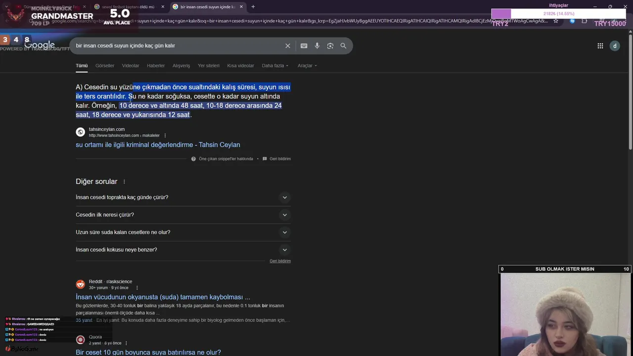Open the tab search down arrow
Image resolution: width=633 pixels, height=356 pixels.
6,6
